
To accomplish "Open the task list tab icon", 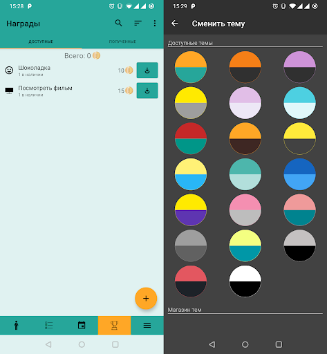I will coord(49,325).
